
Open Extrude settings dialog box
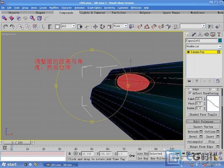click(201, 132)
